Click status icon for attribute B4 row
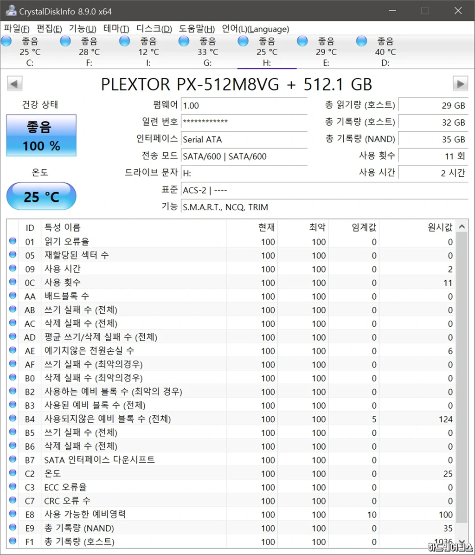The height and width of the screenshot is (555, 475). [13, 419]
